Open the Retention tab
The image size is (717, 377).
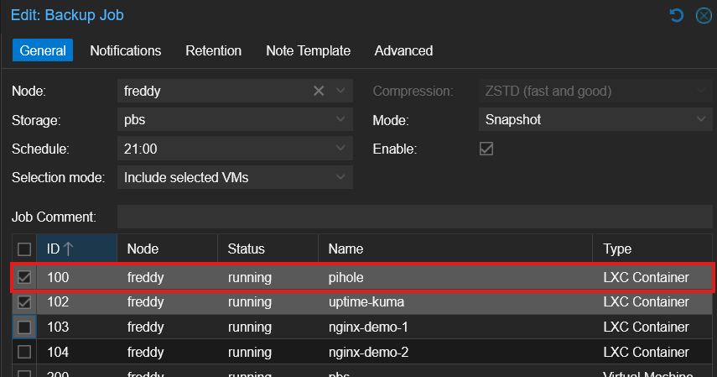[213, 50]
